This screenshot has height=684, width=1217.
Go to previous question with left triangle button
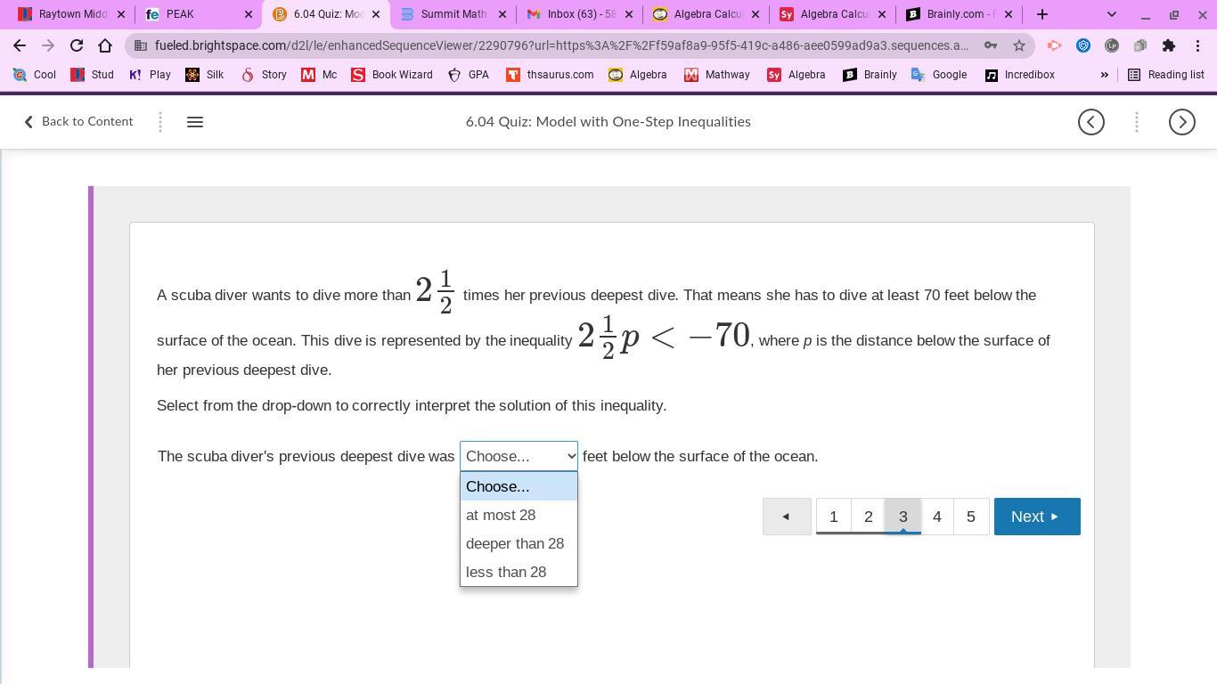pyautogui.click(x=786, y=517)
